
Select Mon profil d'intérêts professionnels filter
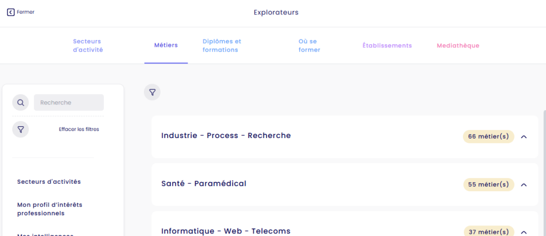[50, 209]
